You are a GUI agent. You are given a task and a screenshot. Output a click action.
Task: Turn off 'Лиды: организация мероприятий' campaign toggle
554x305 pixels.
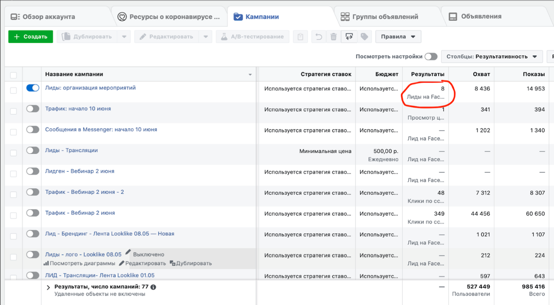[33, 88]
